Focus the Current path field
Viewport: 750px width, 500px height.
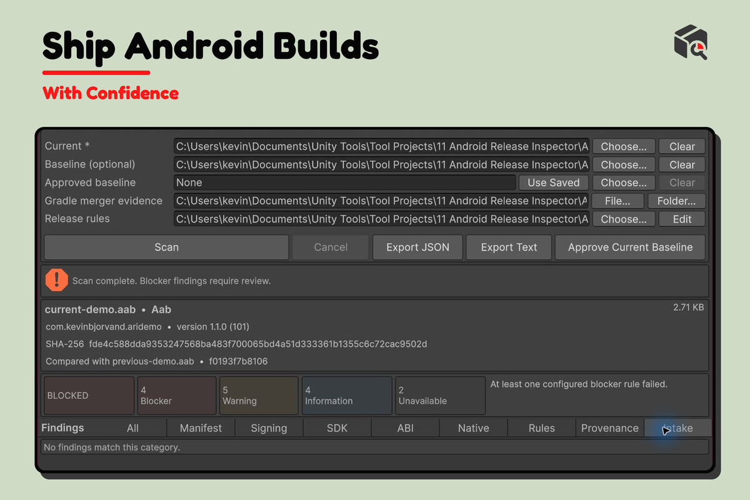pyautogui.click(x=381, y=146)
